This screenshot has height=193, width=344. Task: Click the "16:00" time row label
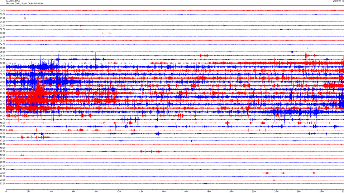pos(3,130)
